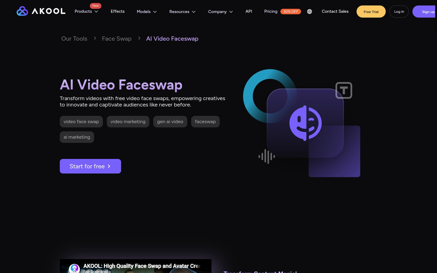Open the language globe selector
437x273 pixels.
[310, 12]
